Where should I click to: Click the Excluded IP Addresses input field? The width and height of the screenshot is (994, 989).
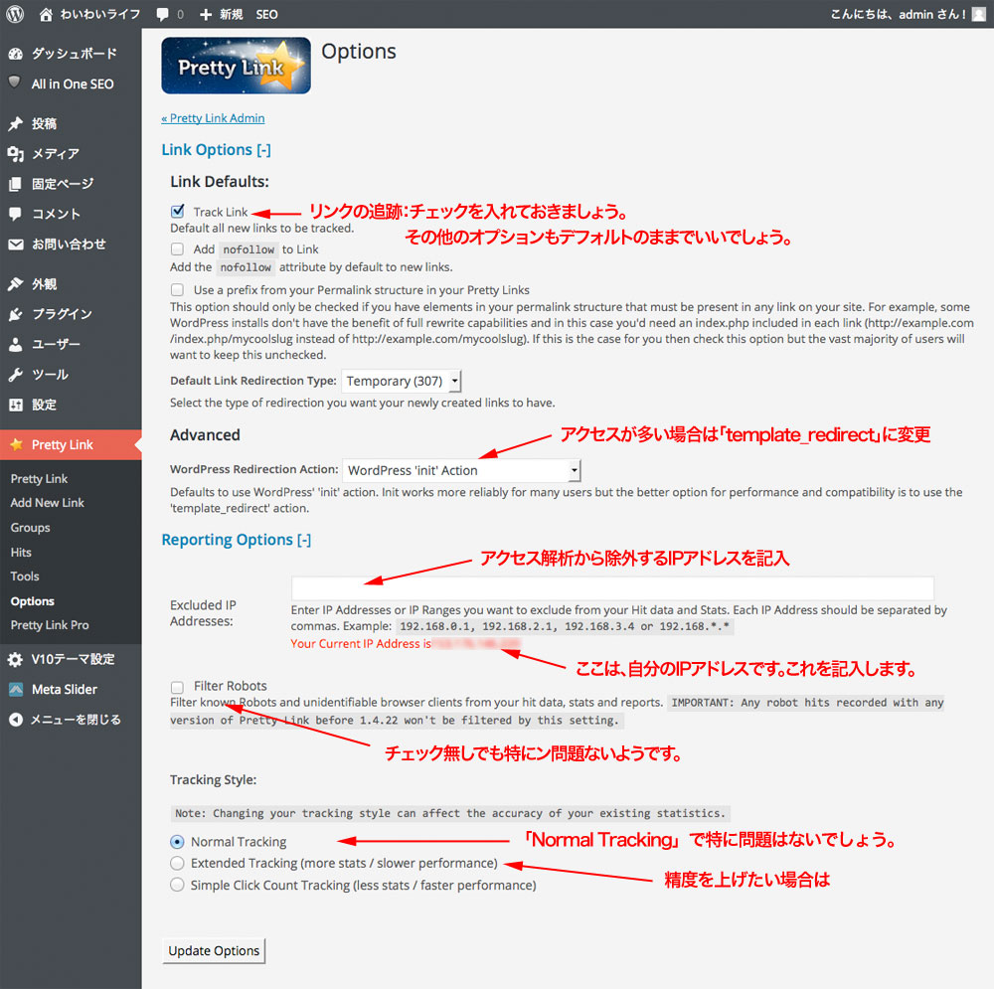612,588
